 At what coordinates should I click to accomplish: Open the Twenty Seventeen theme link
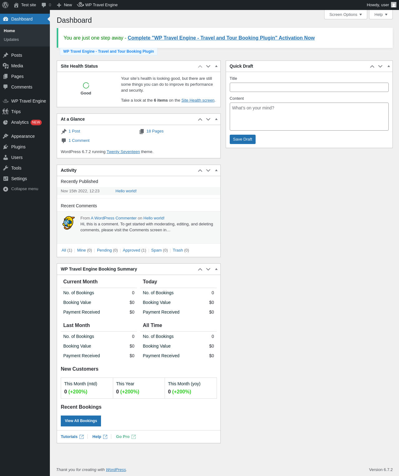[x=123, y=152]
